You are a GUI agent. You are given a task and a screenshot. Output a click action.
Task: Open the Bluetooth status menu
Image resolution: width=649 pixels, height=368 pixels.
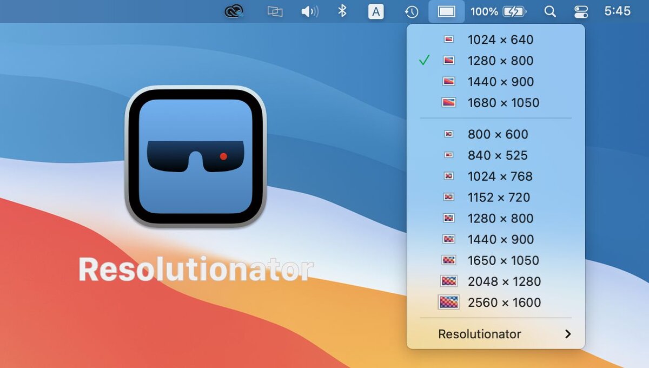[342, 11]
